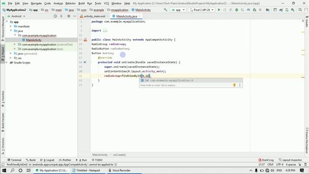Click the volume icon in system tray
Screen dimensions: 309x174
[272, 170]
